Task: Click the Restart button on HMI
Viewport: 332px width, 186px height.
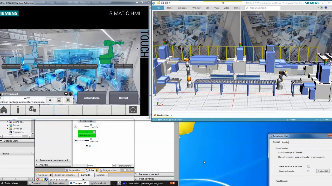Action: click(123, 98)
